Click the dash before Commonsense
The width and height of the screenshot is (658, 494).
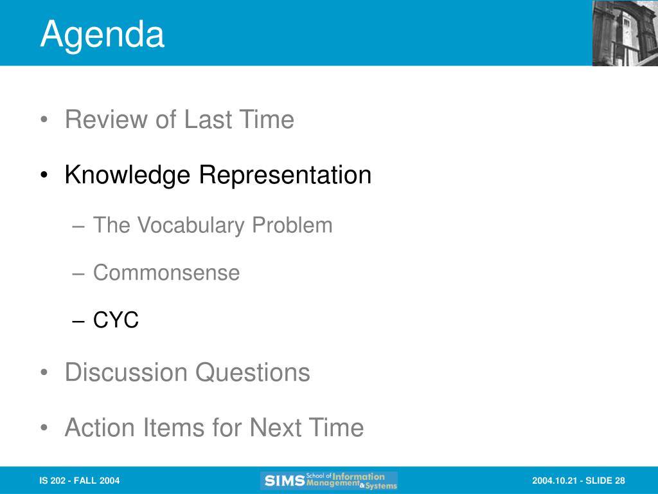(x=78, y=274)
